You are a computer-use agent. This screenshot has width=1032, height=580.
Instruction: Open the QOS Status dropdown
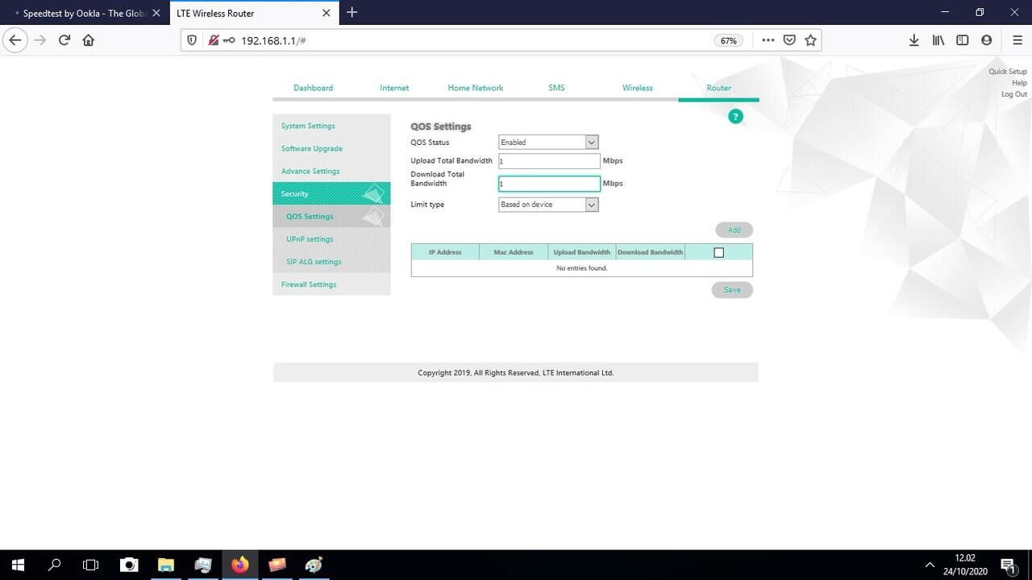(x=548, y=143)
